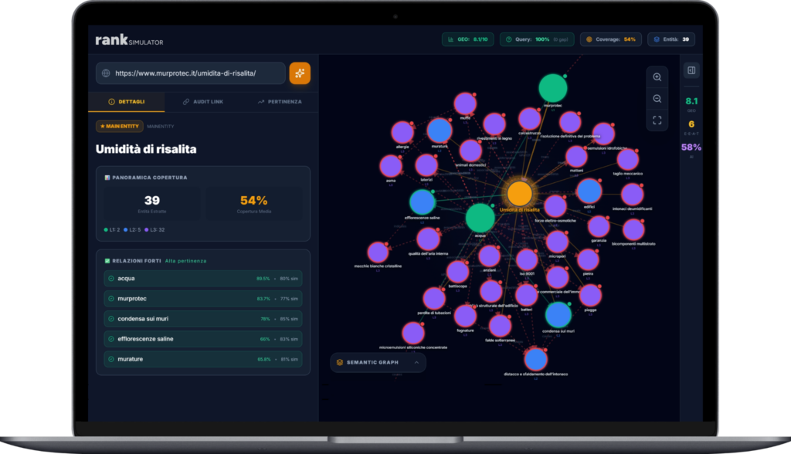
Task: Click the rank Simulator logo
Action: (129, 39)
